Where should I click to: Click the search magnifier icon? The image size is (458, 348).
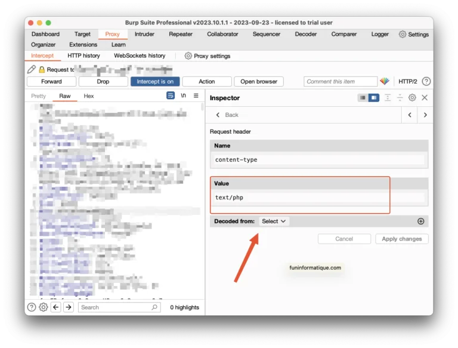point(154,307)
